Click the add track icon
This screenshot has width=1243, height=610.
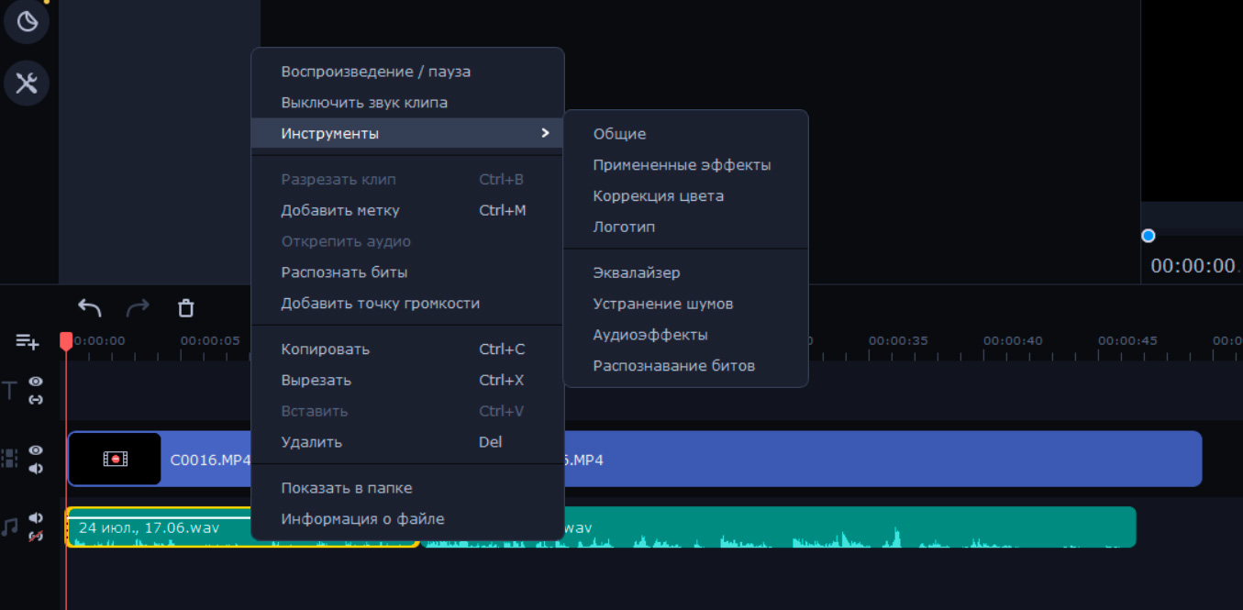tap(28, 342)
